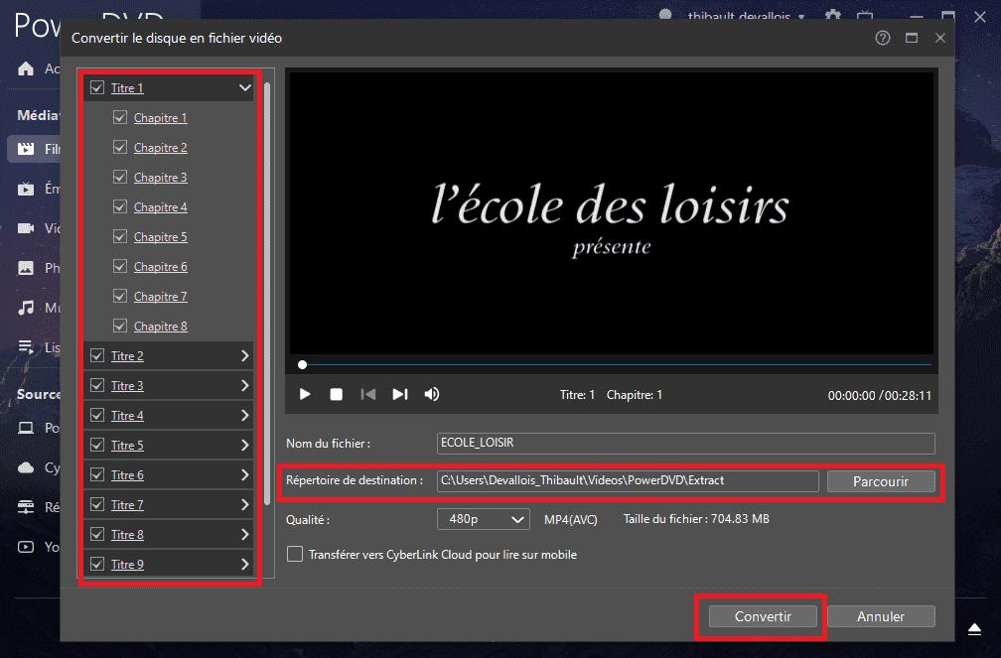Expand the Titre 8 chapters
The width and height of the screenshot is (1001, 658).
point(245,534)
